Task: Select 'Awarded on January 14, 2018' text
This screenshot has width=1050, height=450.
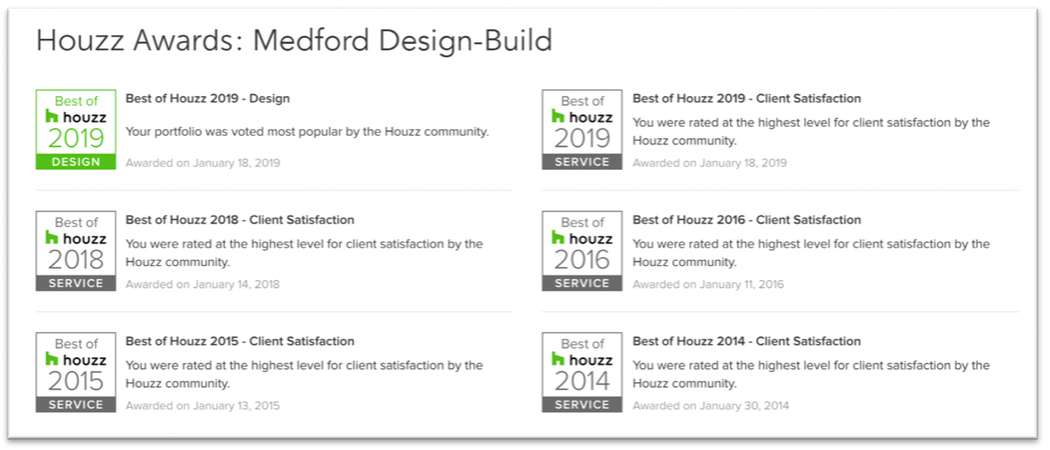Action: [x=203, y=284]
